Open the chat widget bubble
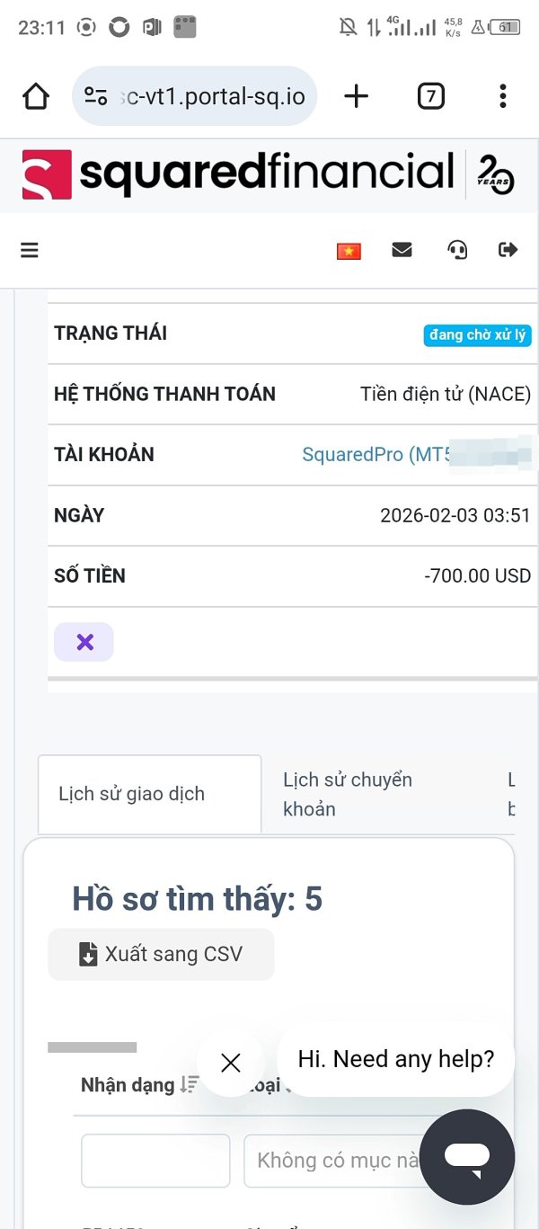 tap(467, 1156)
